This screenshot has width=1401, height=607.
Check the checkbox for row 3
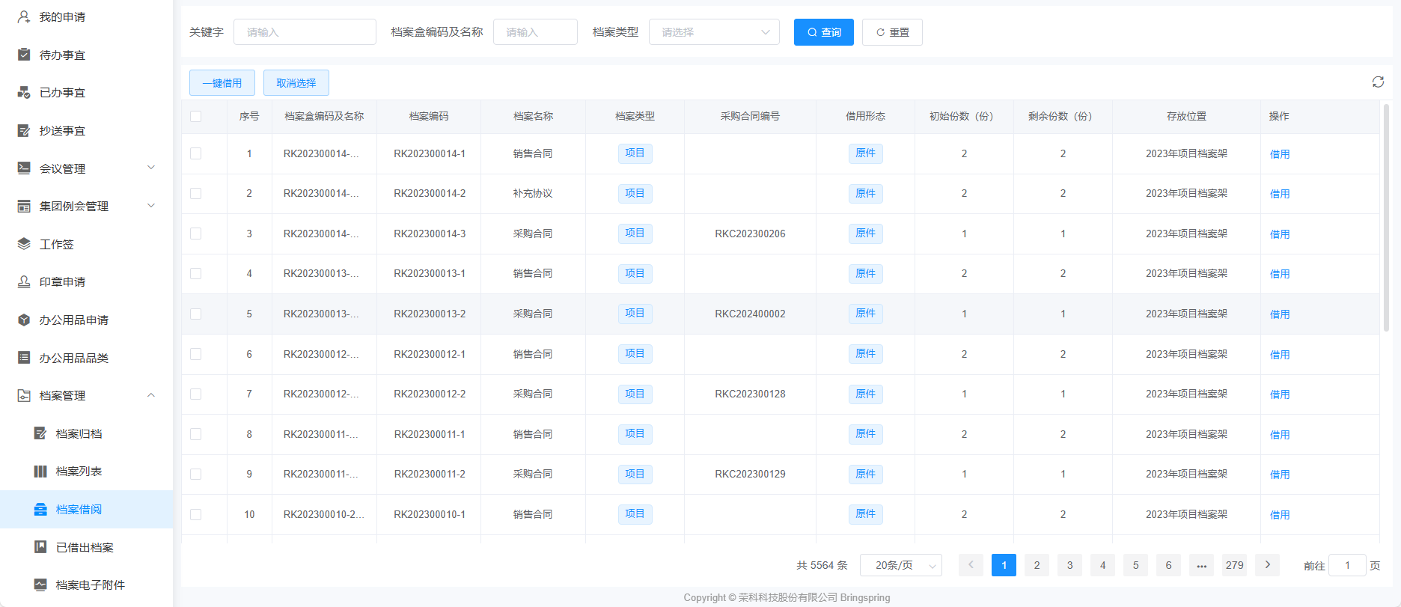coord(196,234)
